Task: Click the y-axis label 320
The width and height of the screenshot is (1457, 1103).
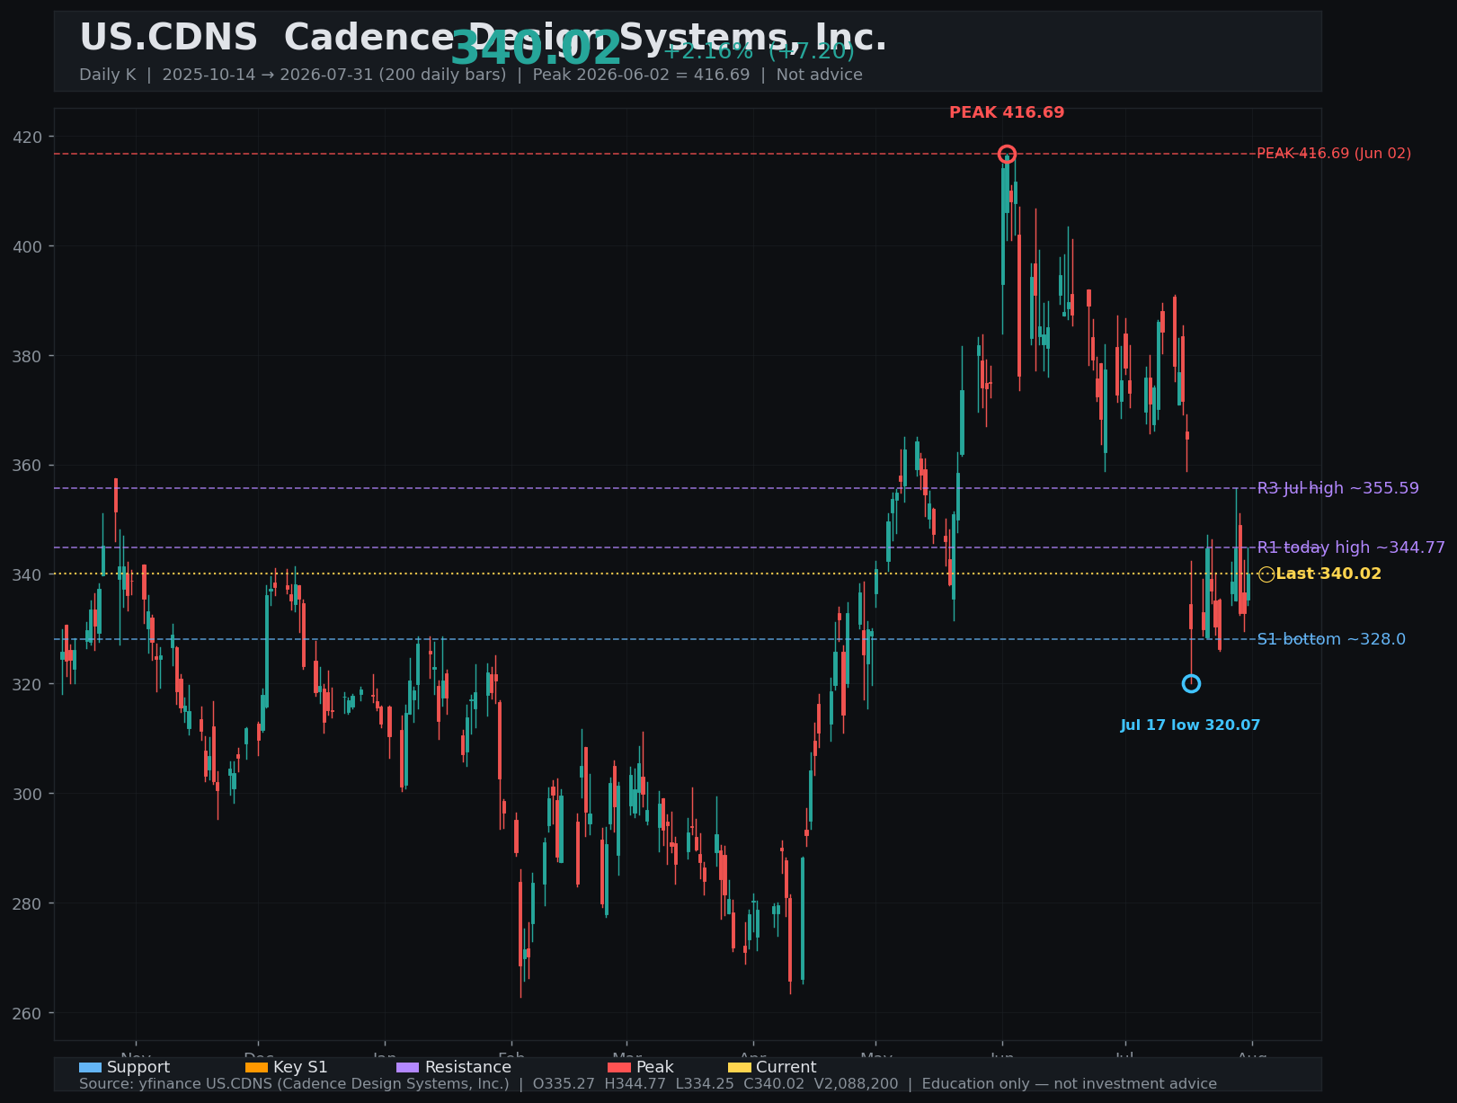Action: click(x=29, y=684)
